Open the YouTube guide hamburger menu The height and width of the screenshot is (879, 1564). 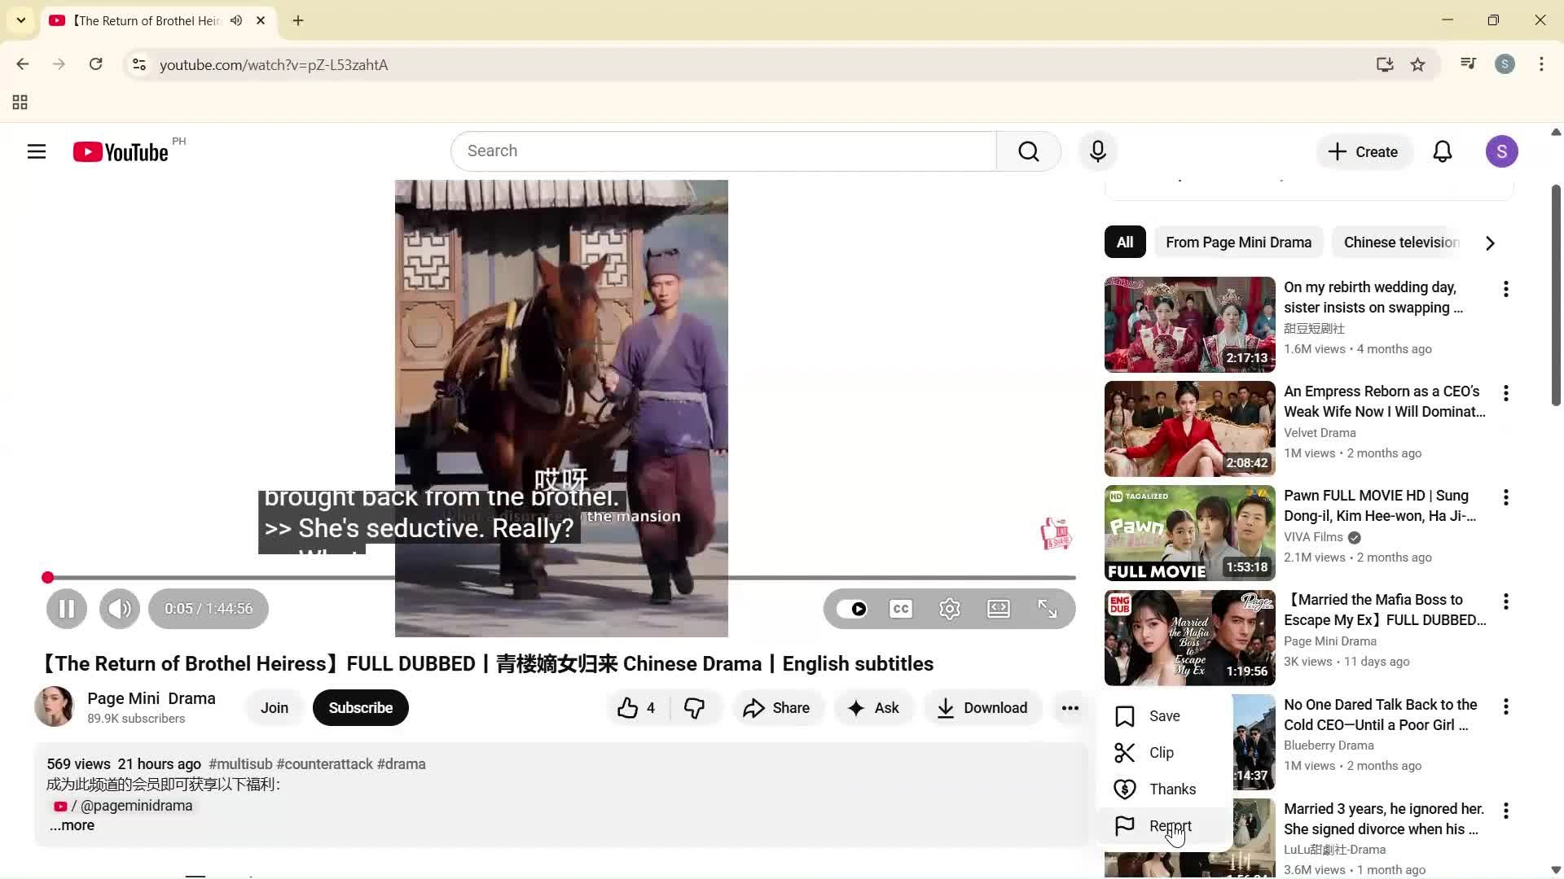[37, 151]
